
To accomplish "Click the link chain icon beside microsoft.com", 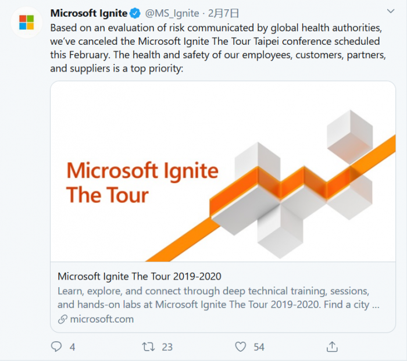I will point(63,319).
